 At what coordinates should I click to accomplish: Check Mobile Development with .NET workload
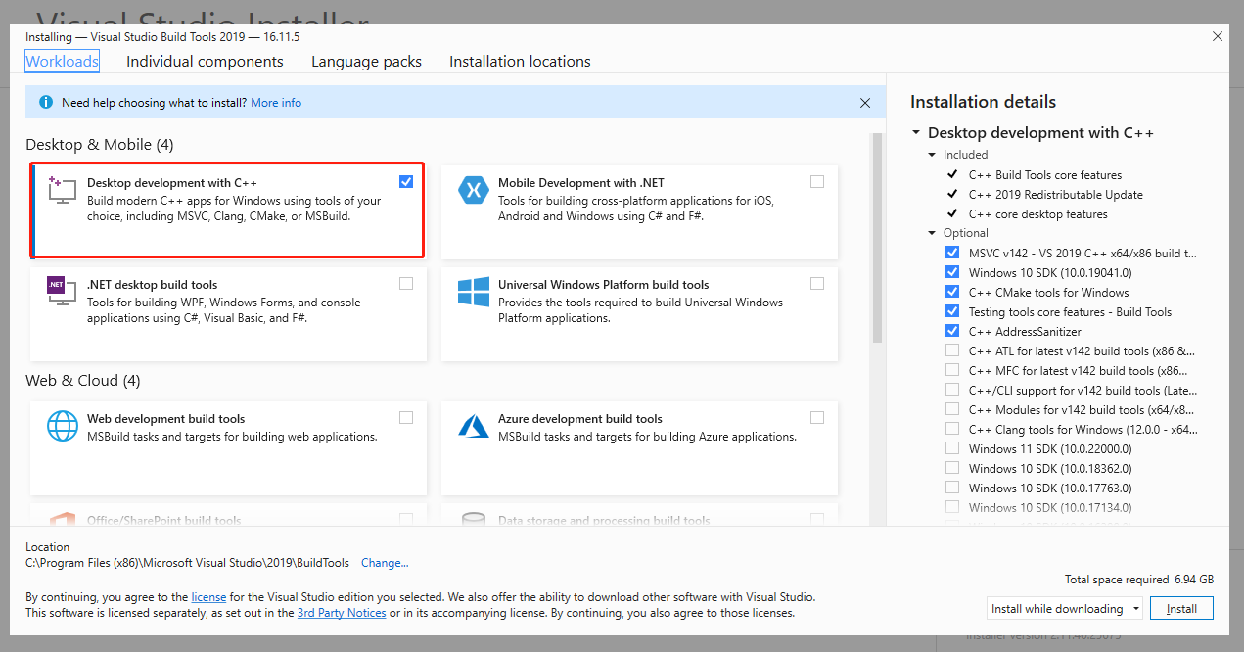coord(817,181)
